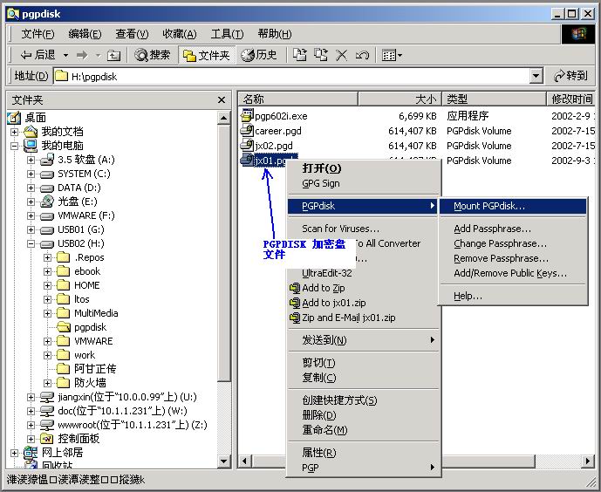
Task: Expand the VMWARE (F:) drive node
Action: tap(31, 215)
